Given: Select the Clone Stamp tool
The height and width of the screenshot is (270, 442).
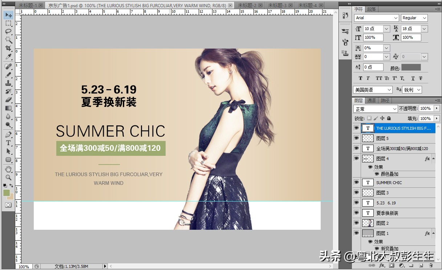Looking at the screenshot, I should pos(8,83).
